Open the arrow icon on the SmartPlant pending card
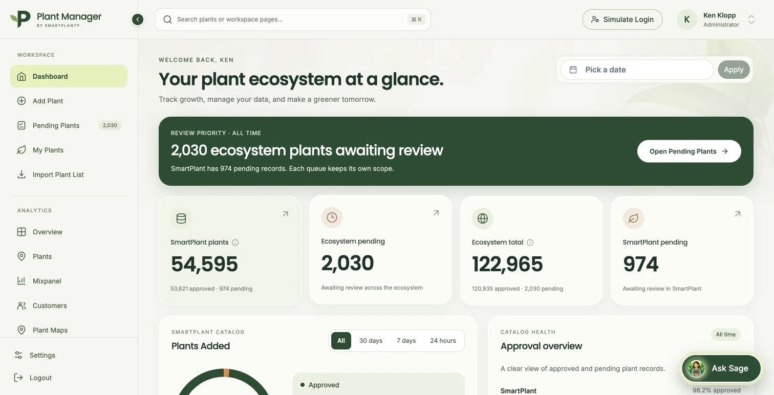The height and width of the screenshot is (395, 774). pyautogui.click(x=737, y=214)
